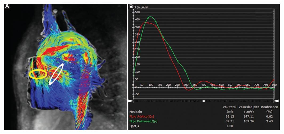Click the panel B label

point(131,6)
